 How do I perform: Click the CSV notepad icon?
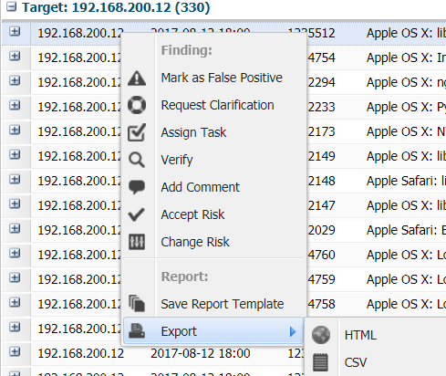click(x=320, y=362)
